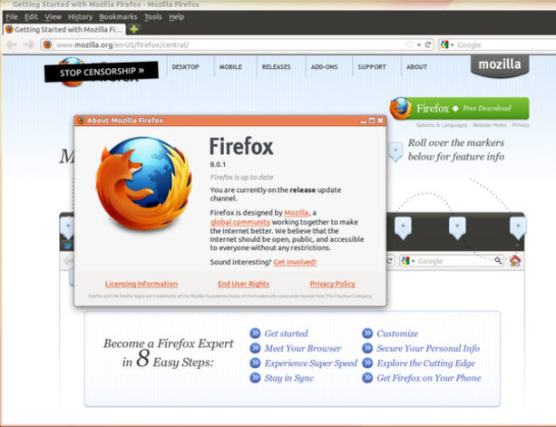Open the Edit menu

pyautogui.click(x=31, y=16)
